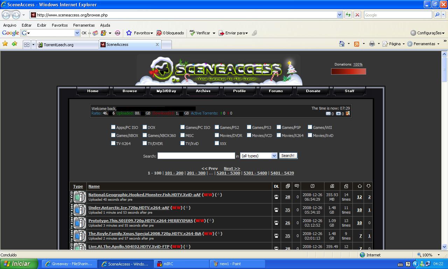Screen dimensions: 448x269
Task: Click the Google toolbar logo
Action: pyautogui.click(x=10, y=33)
